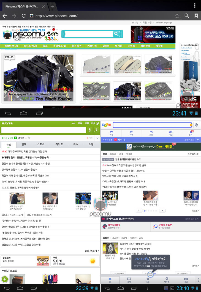201x292 pixels.
Task: Open Daum 쇼핑 shopping icon
Action: (151, 133)
